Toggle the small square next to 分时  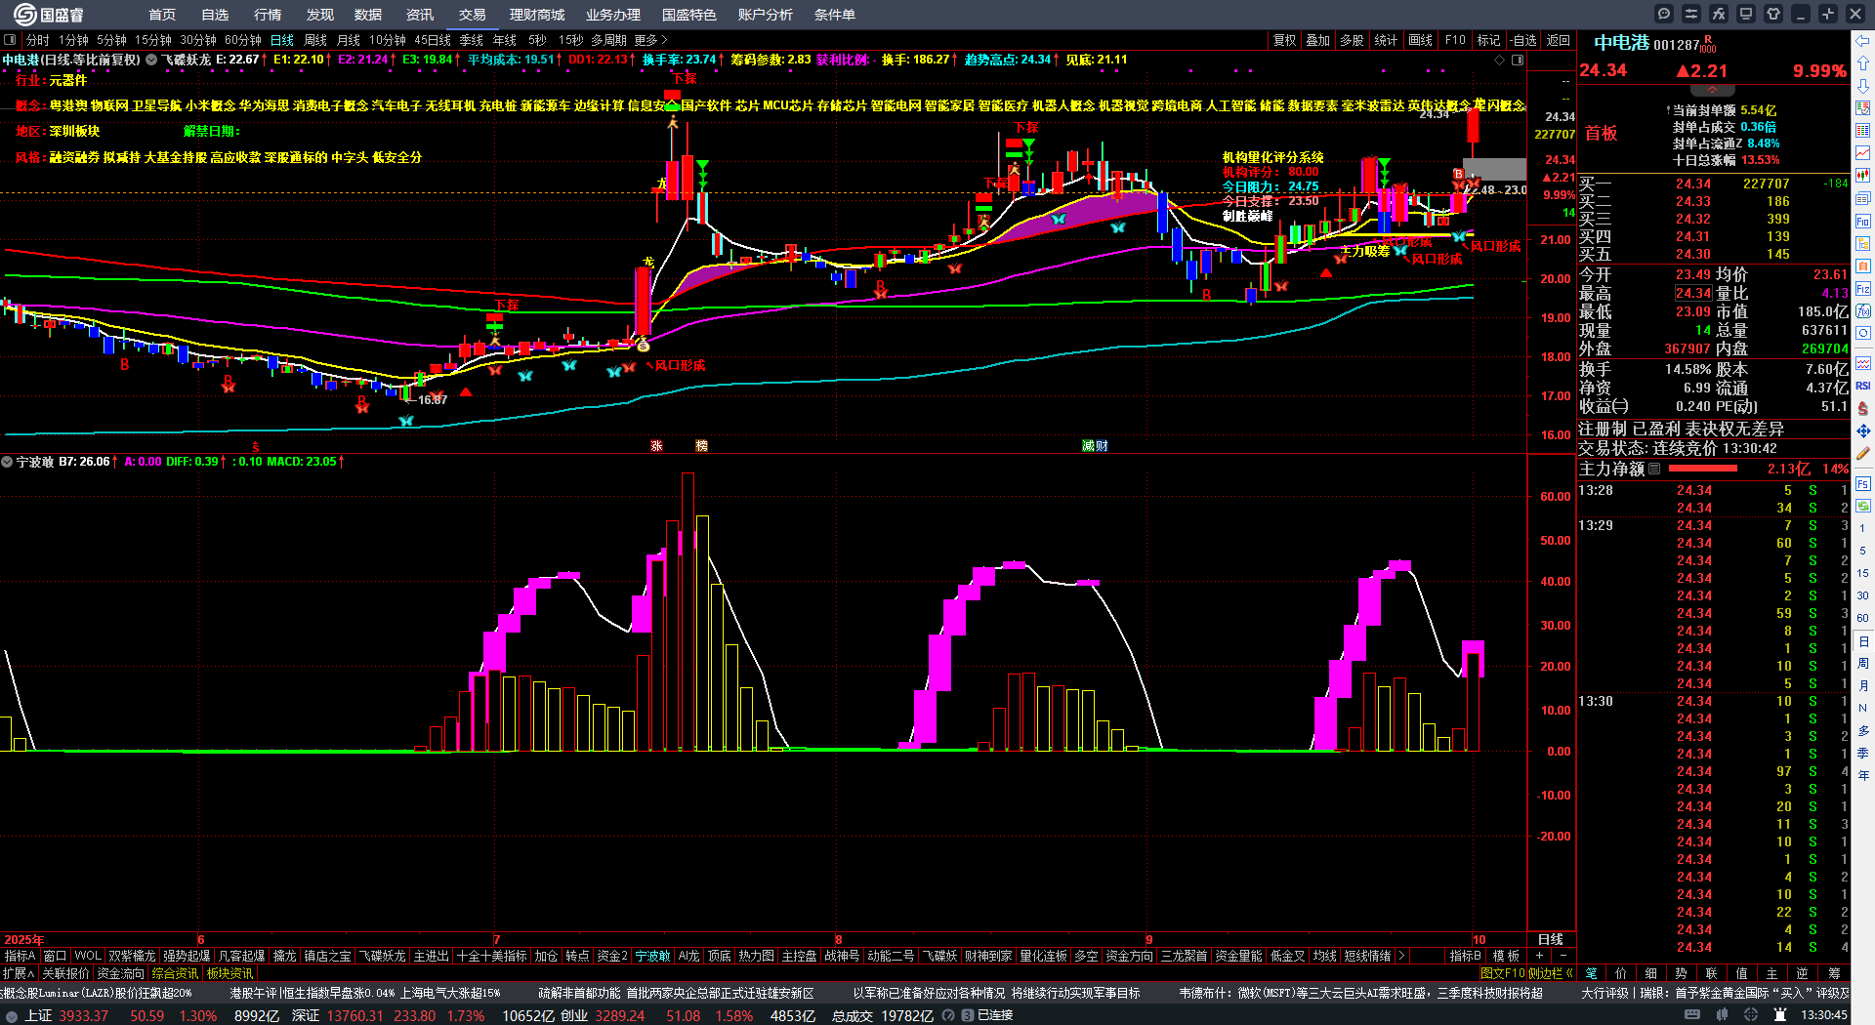(10, 40)
